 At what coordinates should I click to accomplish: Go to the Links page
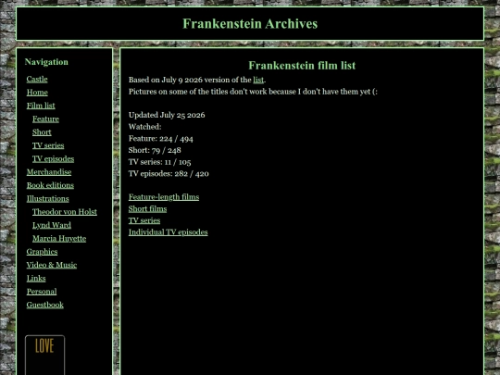pyautogui.click(x=36, y=279)
